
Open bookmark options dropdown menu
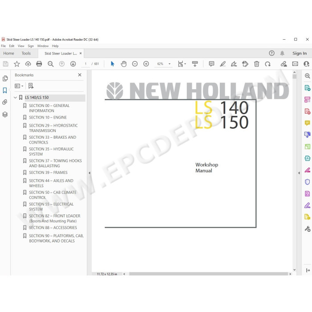pos(19,86)
